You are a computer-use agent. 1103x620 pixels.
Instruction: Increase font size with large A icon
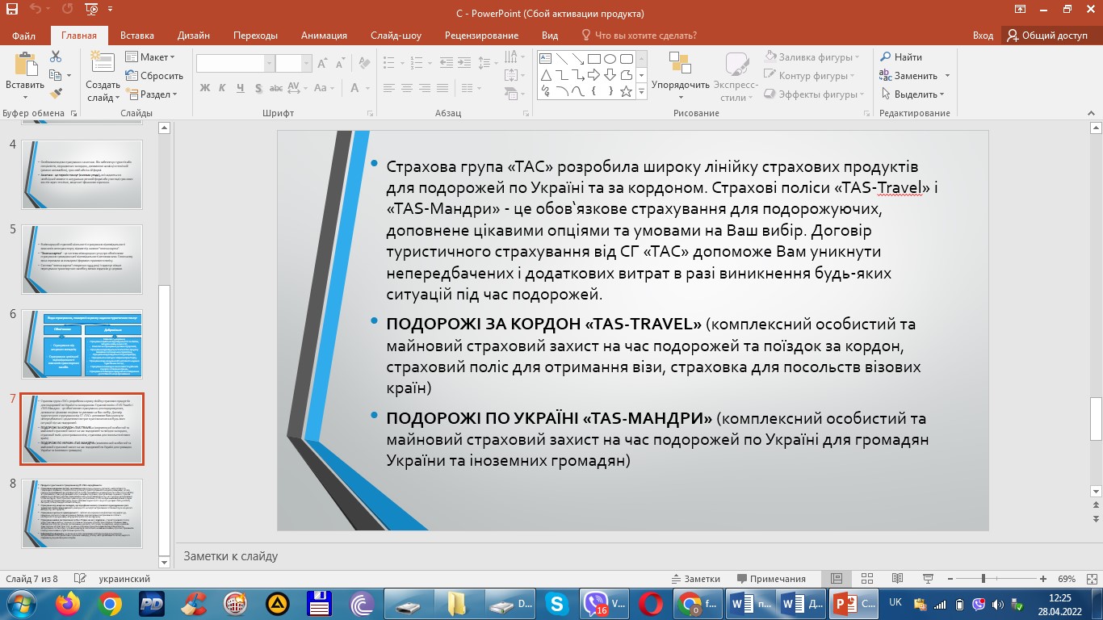coord(322,63)
